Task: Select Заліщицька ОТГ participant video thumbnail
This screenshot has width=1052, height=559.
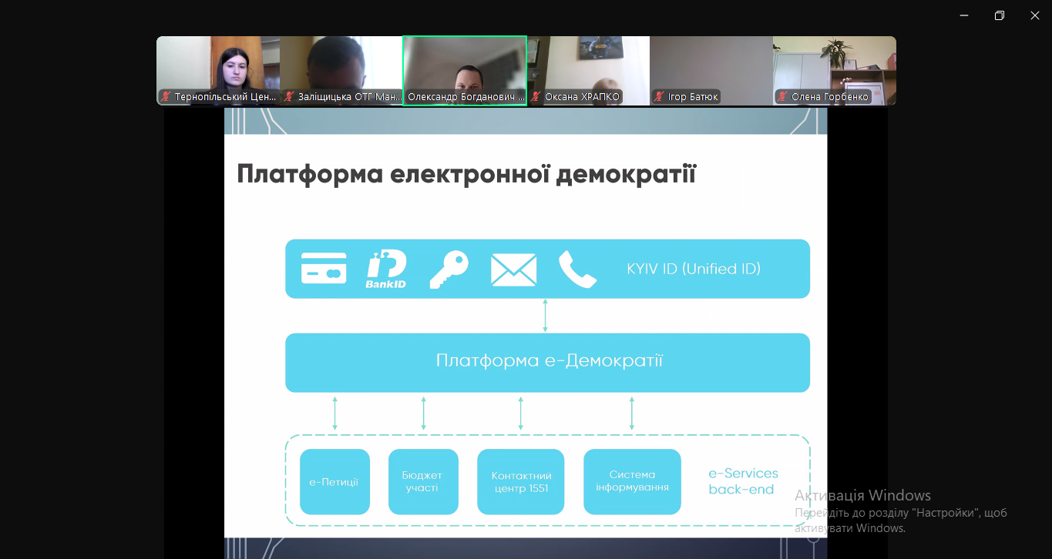Action: tap(341, 70)
